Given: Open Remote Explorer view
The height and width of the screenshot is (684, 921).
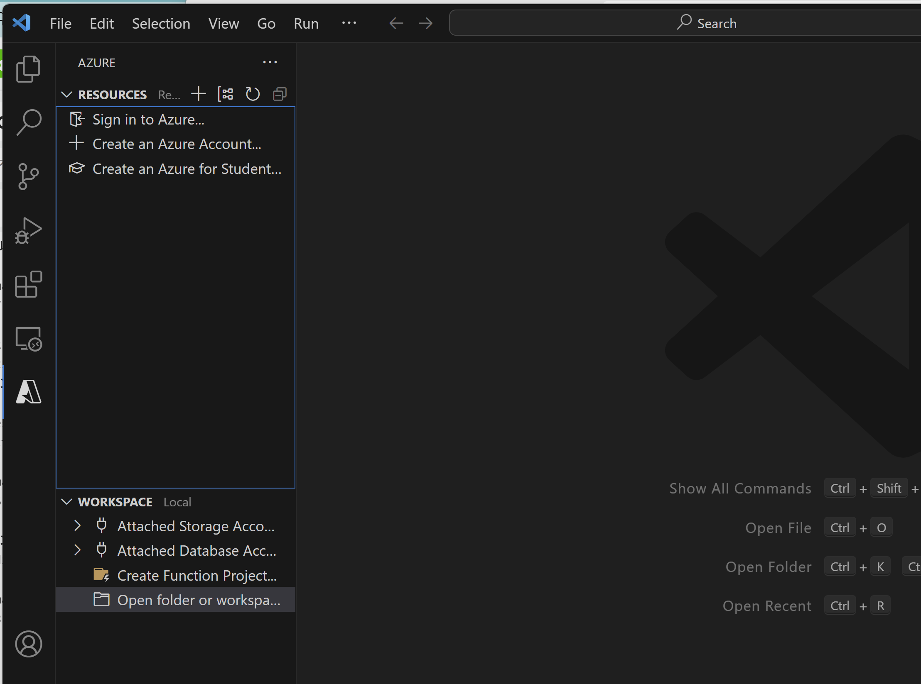Looking at the screenshot, I should click(28, 339).
